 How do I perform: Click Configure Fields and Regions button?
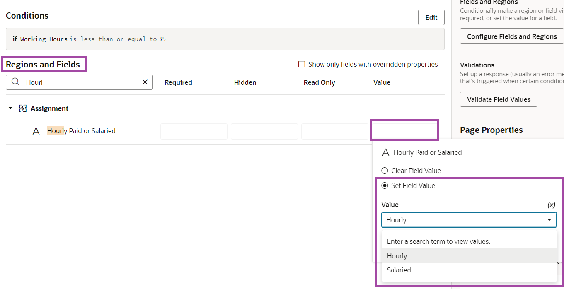[x=511, y=36]
